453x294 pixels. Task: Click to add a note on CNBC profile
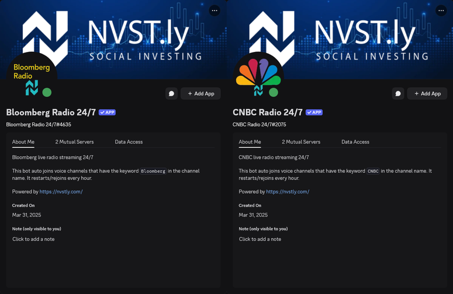click(x=260, y=239)
